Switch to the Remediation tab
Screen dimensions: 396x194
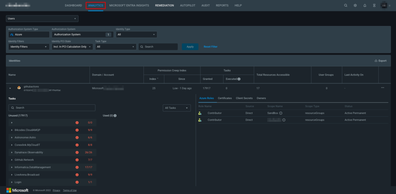(164, 5)
